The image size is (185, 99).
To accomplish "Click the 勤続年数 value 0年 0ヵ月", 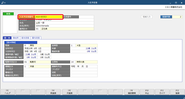I will (x=92, y=52).
